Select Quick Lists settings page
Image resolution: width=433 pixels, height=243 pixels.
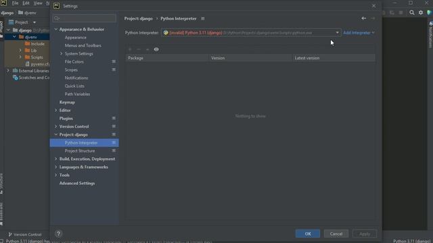pos(74,86)
